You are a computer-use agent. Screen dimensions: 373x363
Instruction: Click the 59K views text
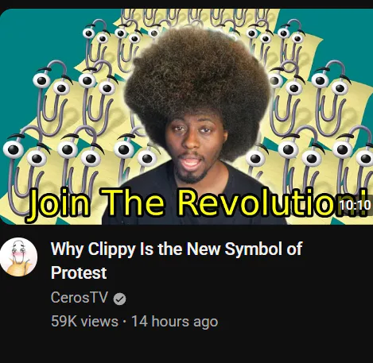[84, 322]
